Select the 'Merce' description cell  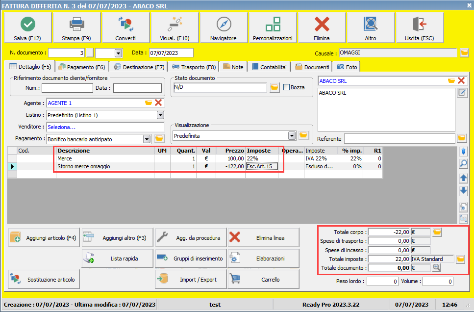pos(105,158)
